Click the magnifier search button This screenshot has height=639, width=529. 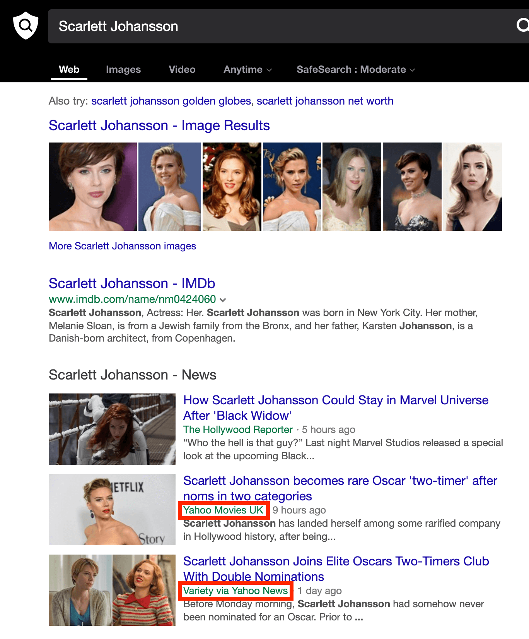522,26
